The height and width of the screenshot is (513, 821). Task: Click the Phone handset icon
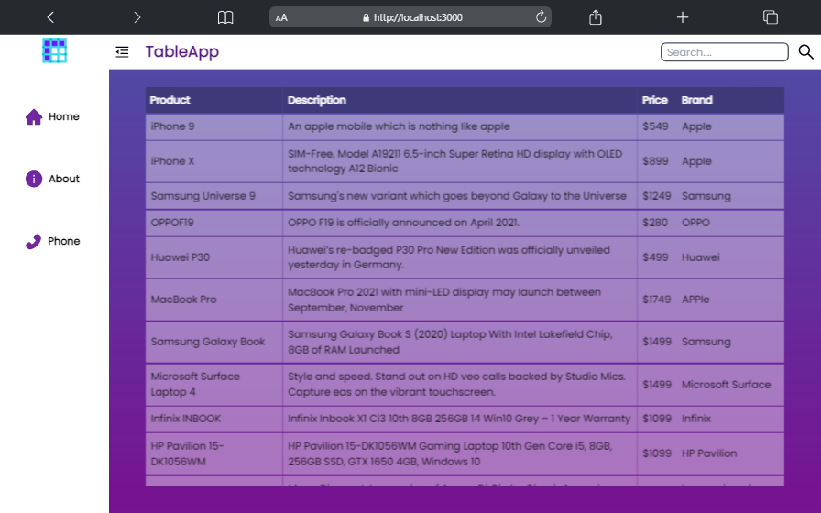[x=34, y=241]
